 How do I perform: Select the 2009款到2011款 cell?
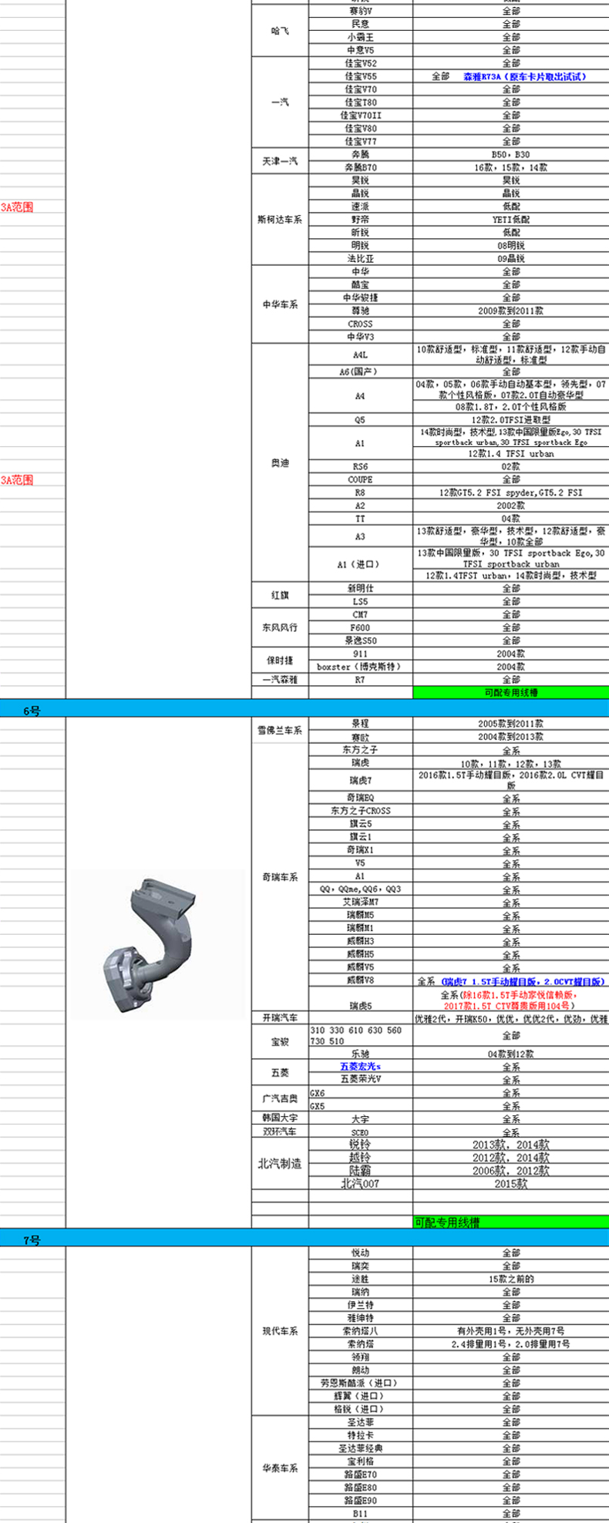pos(511,311)
